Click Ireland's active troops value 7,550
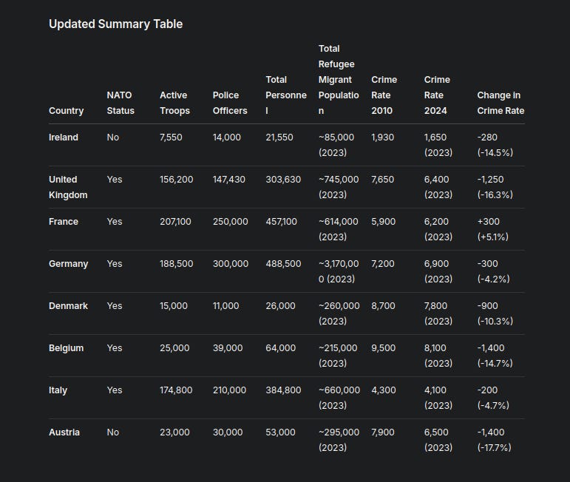This screenshot has width=570, height=482. point(171,138)
